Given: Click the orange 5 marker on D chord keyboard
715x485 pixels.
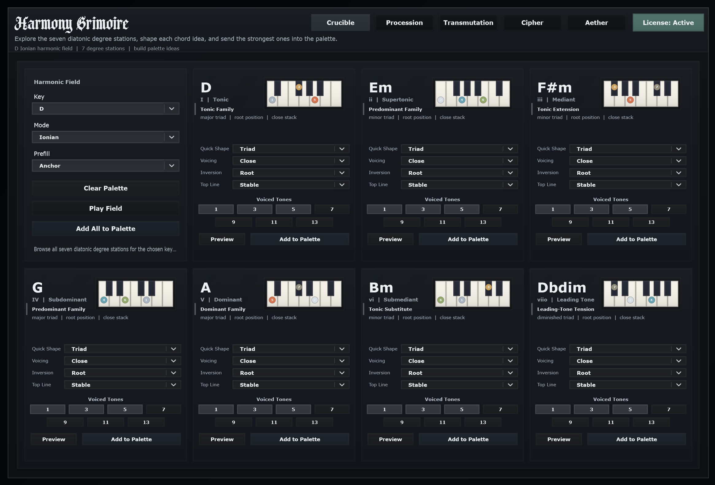Looking at the screenshot, I should pos(314,100).
